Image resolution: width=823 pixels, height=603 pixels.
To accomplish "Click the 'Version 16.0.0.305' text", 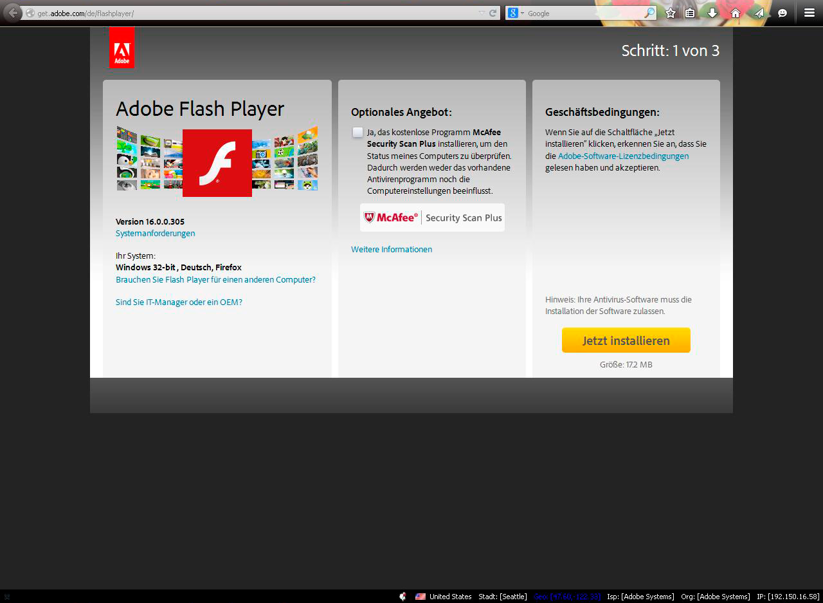I will click(x=150, y=221).
